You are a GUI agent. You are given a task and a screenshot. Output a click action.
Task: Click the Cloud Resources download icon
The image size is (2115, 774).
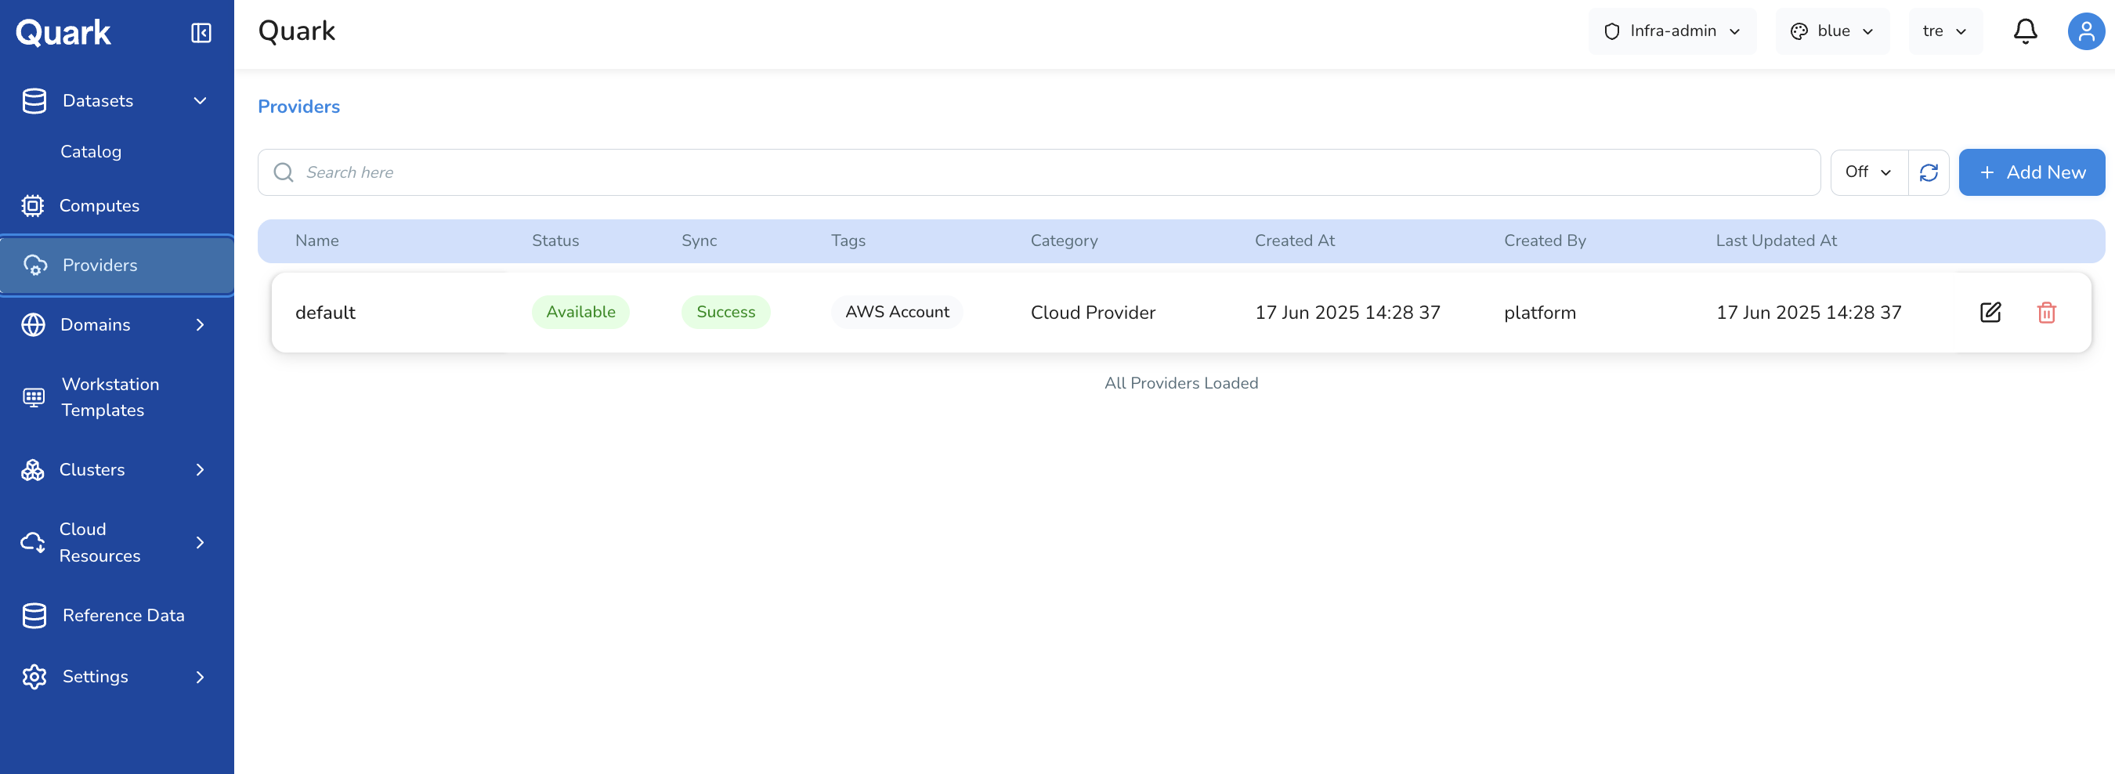coord(33,543)
